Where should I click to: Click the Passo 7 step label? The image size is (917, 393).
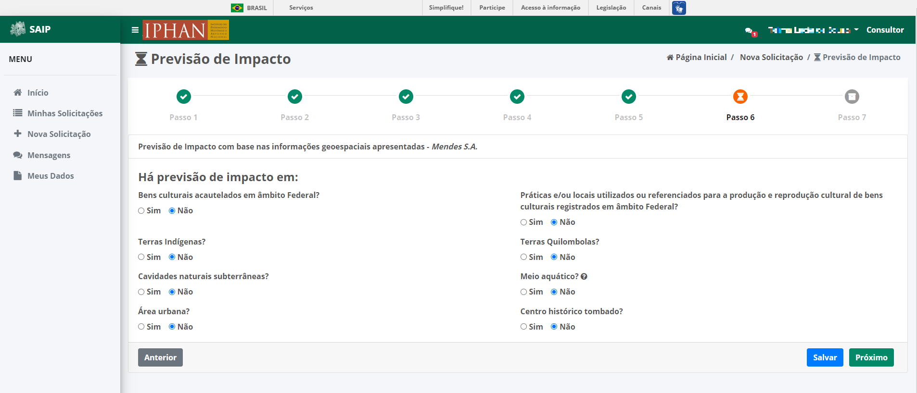tap(852, 117)
